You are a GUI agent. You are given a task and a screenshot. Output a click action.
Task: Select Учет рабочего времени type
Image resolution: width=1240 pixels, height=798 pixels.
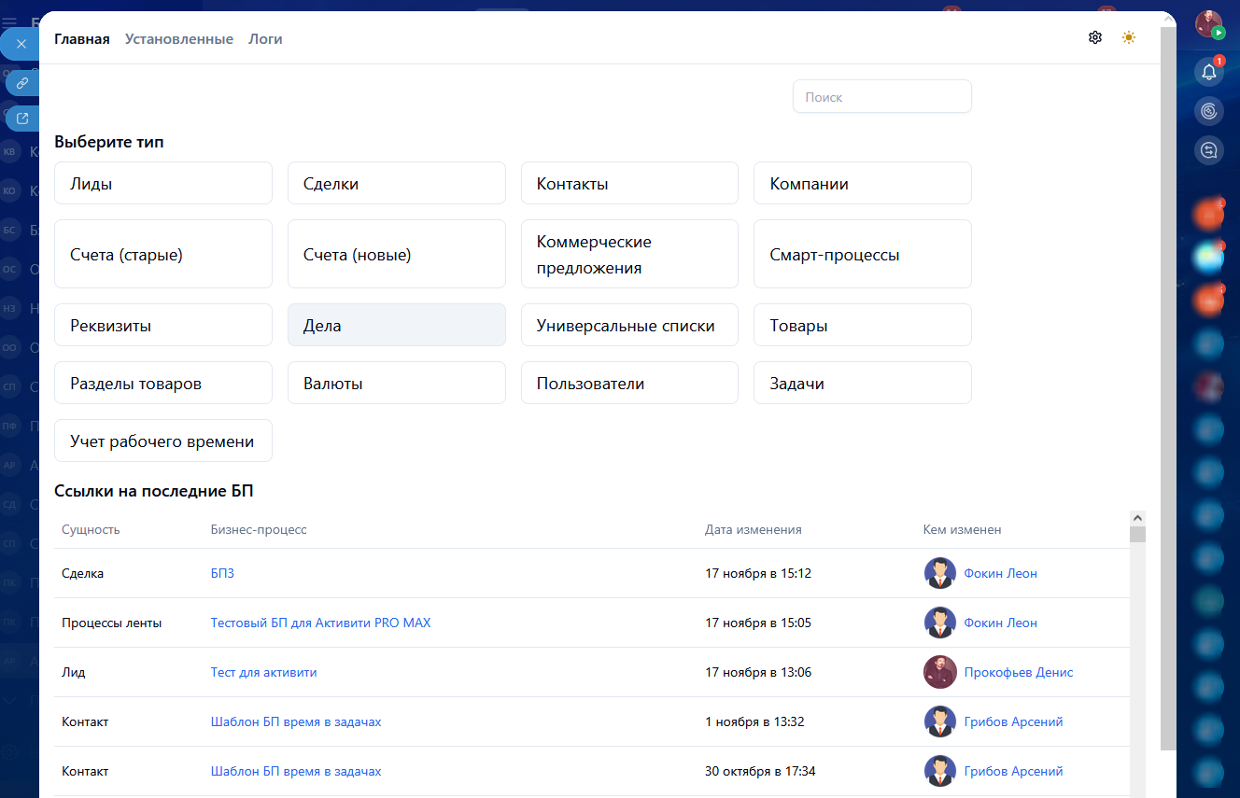[162, 441]
